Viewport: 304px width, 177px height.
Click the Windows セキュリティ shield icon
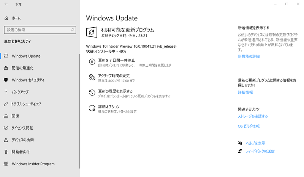[6, 80]
